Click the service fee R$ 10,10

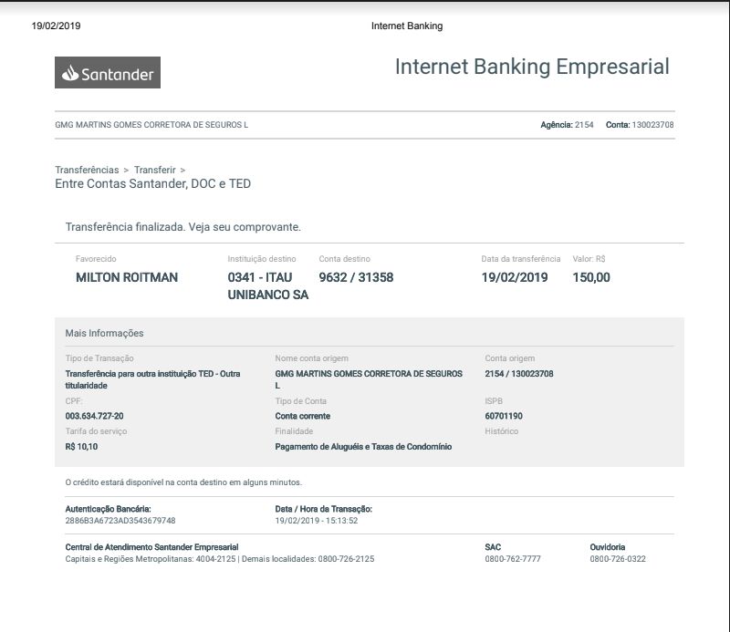(82, 447)
